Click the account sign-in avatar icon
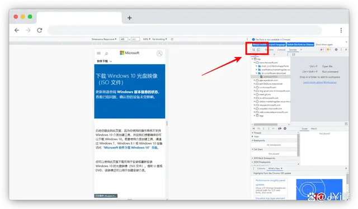 [x=159, y=54]
